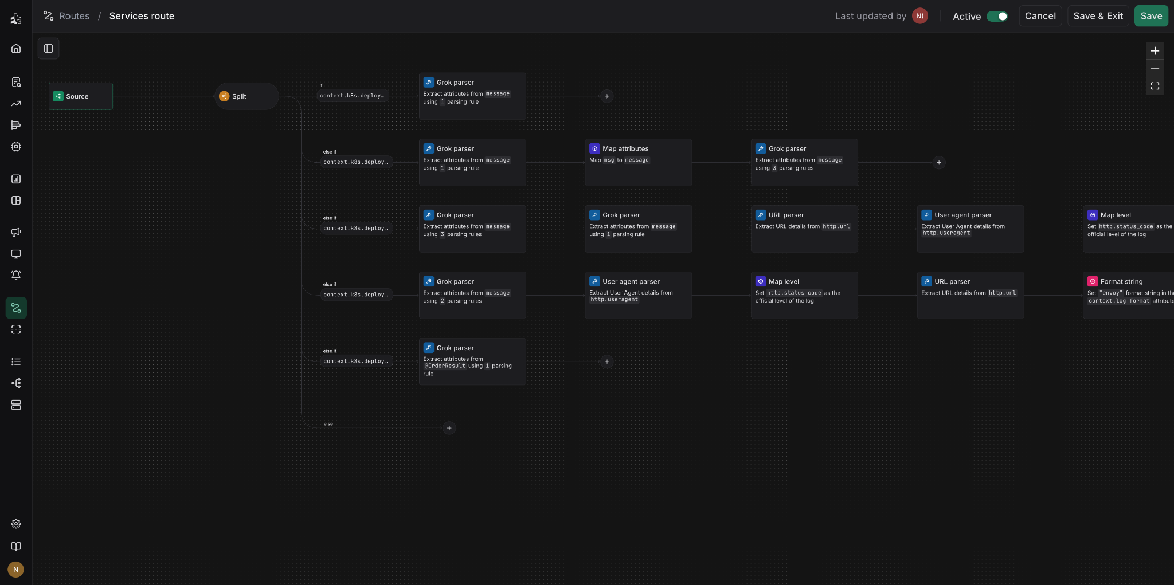This screenshot has height=585, width=1174.
Task: Open documentation book icon
Action: [16, 547]
